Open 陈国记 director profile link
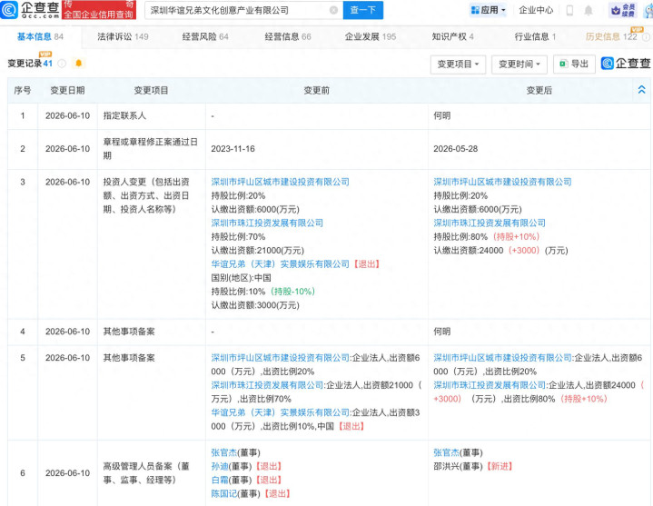 pyautogui.click(x=224, y=494)
